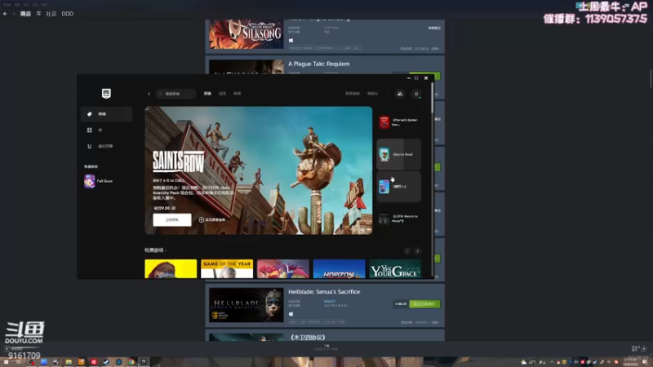Open the Epic wishlist link in the header
The image size is (653, 367).
point(353,94)
